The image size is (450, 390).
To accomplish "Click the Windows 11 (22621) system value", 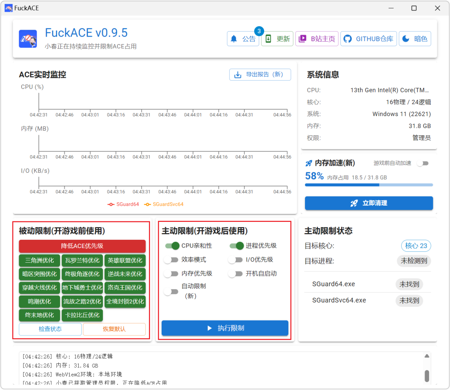I will (x=402, y=114).
